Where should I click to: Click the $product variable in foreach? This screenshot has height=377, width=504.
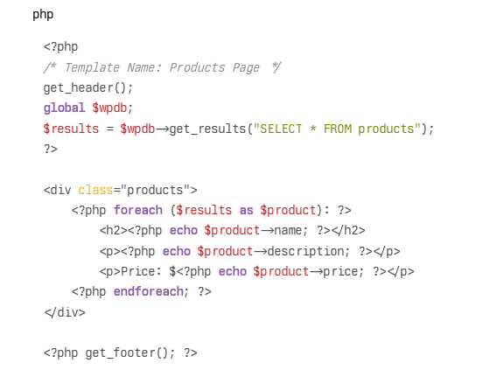coord(288,211)
